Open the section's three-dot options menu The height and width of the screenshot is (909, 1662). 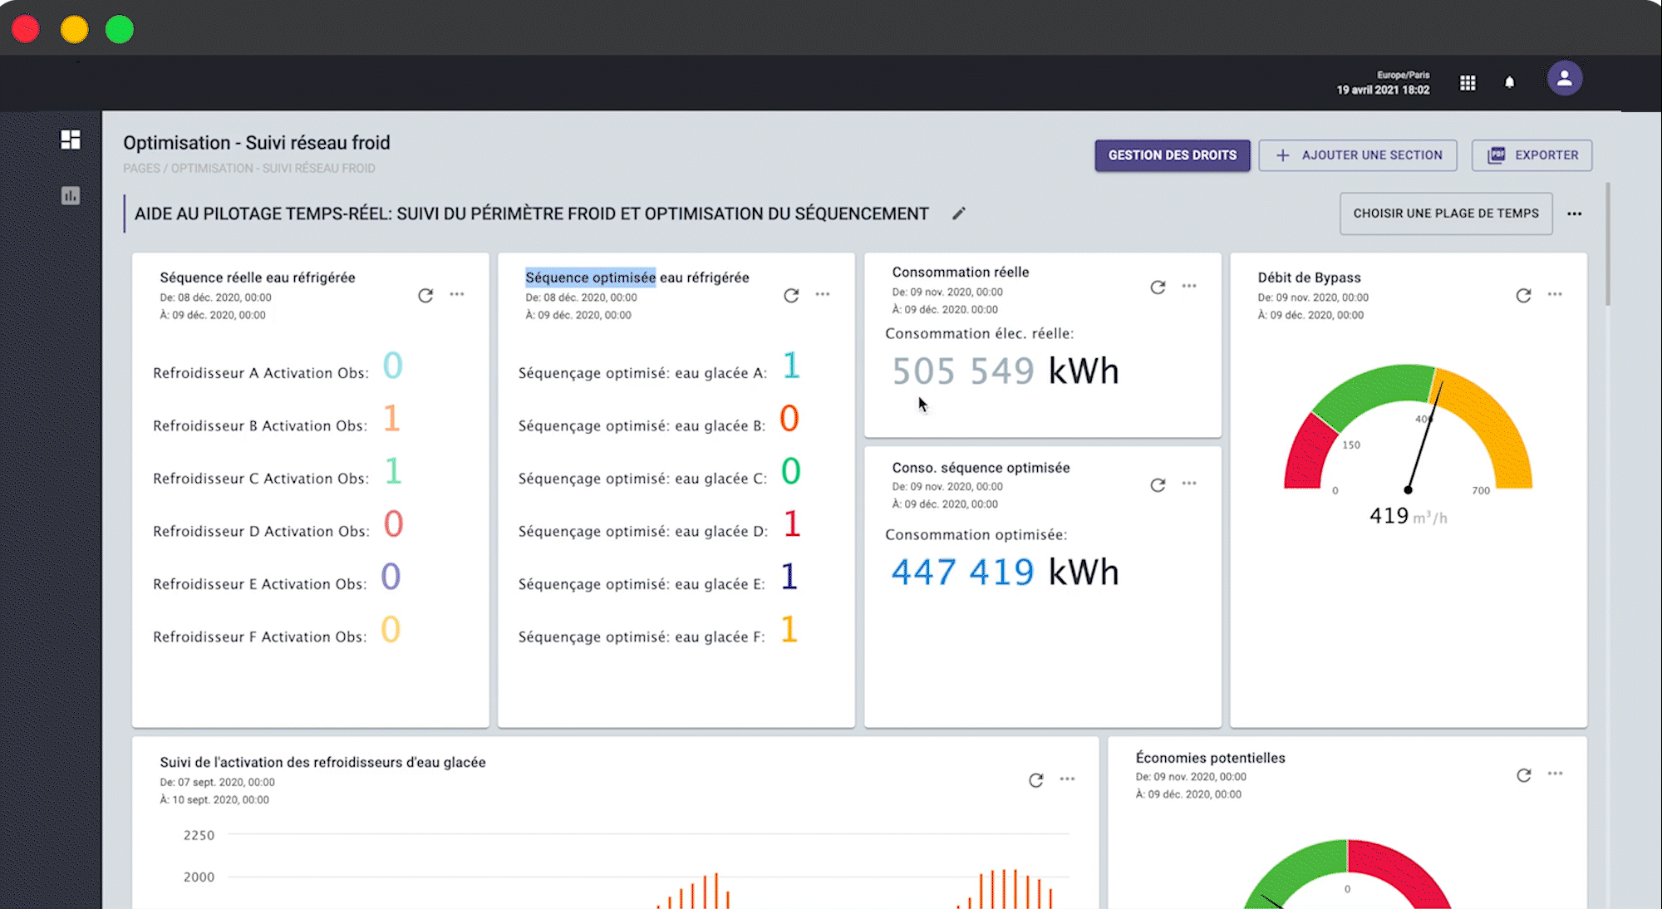[1574, 214]
